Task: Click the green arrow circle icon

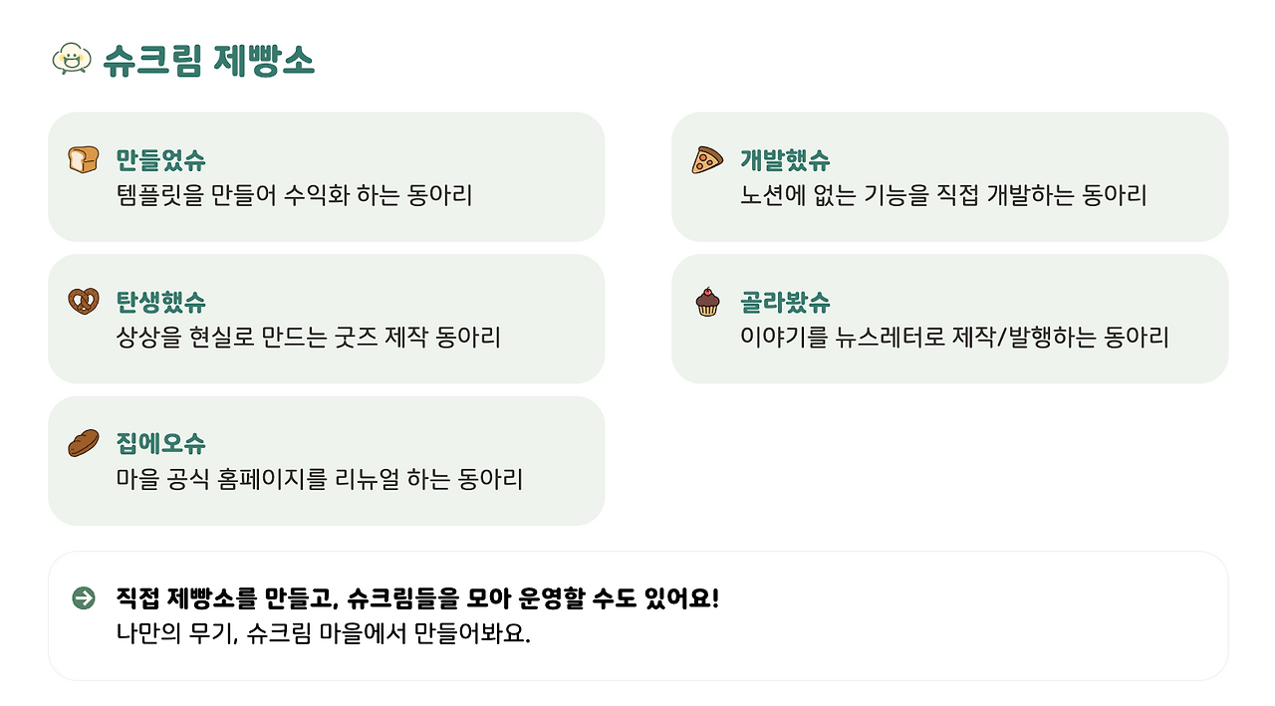Action: 84,598
